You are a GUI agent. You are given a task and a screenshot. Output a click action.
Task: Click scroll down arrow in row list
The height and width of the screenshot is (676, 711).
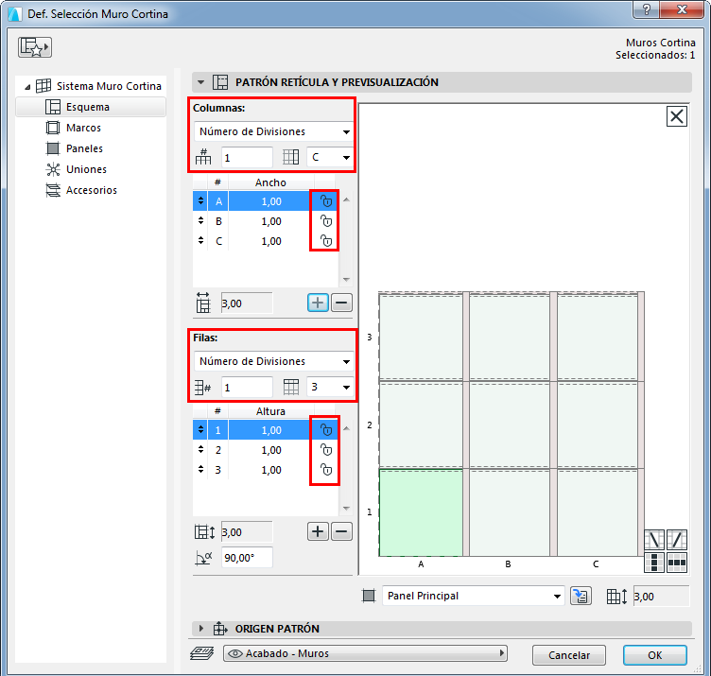coord(346,509)
